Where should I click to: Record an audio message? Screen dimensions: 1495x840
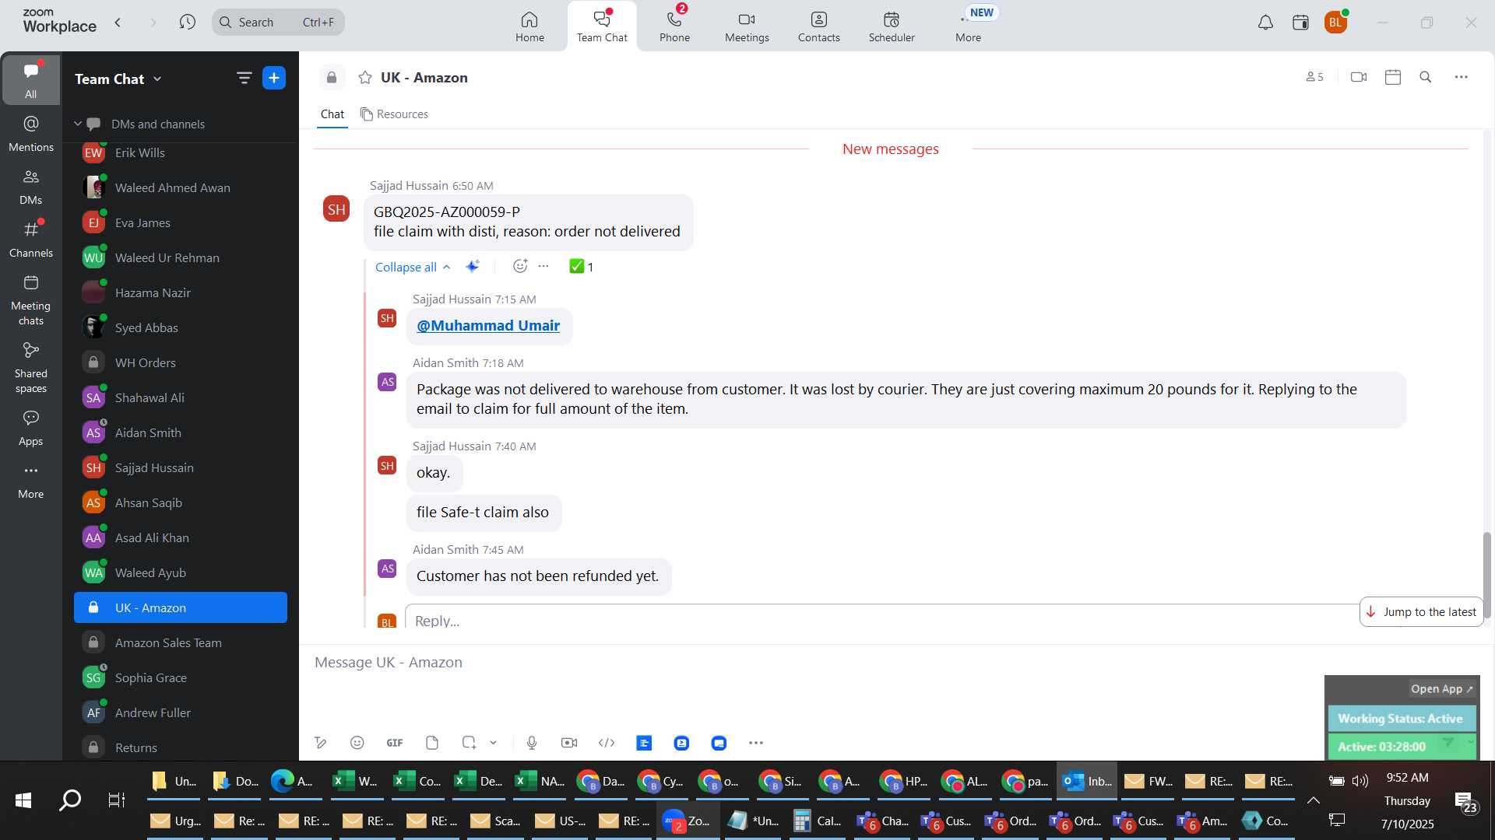[532, 743]
